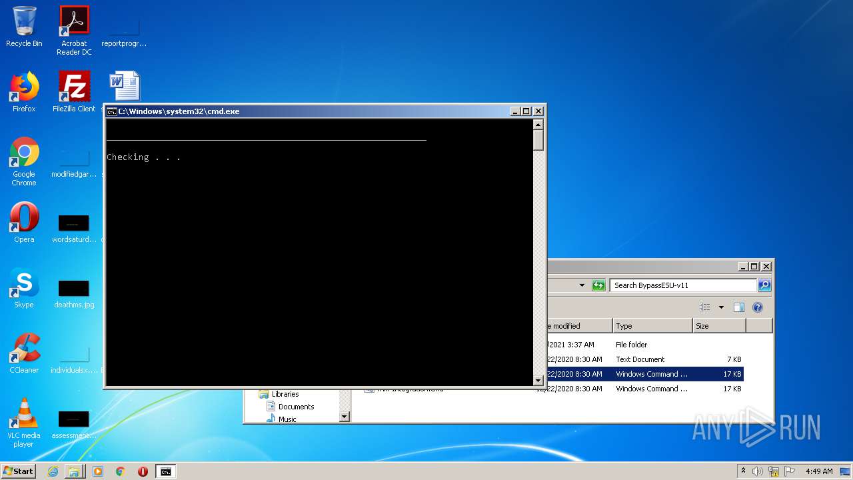Screen dimensions: 853x480
Task: Open the view options dropdown arrow
Action: tap(721, 307)
